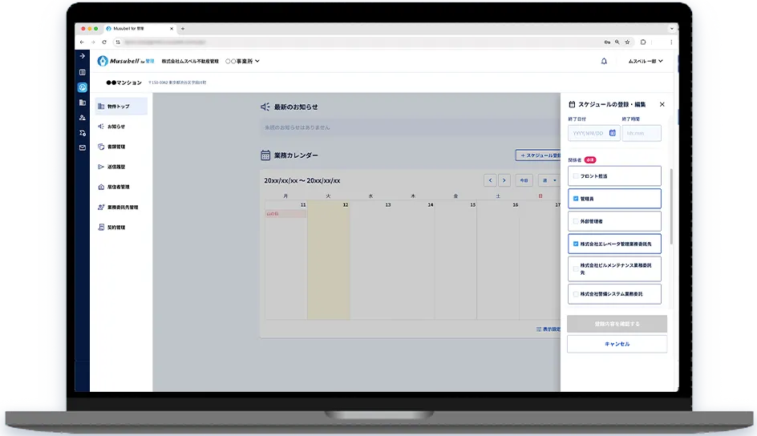Click the 終了日付 date input field
Screen dimensions: 757x436
coord(594,133)
